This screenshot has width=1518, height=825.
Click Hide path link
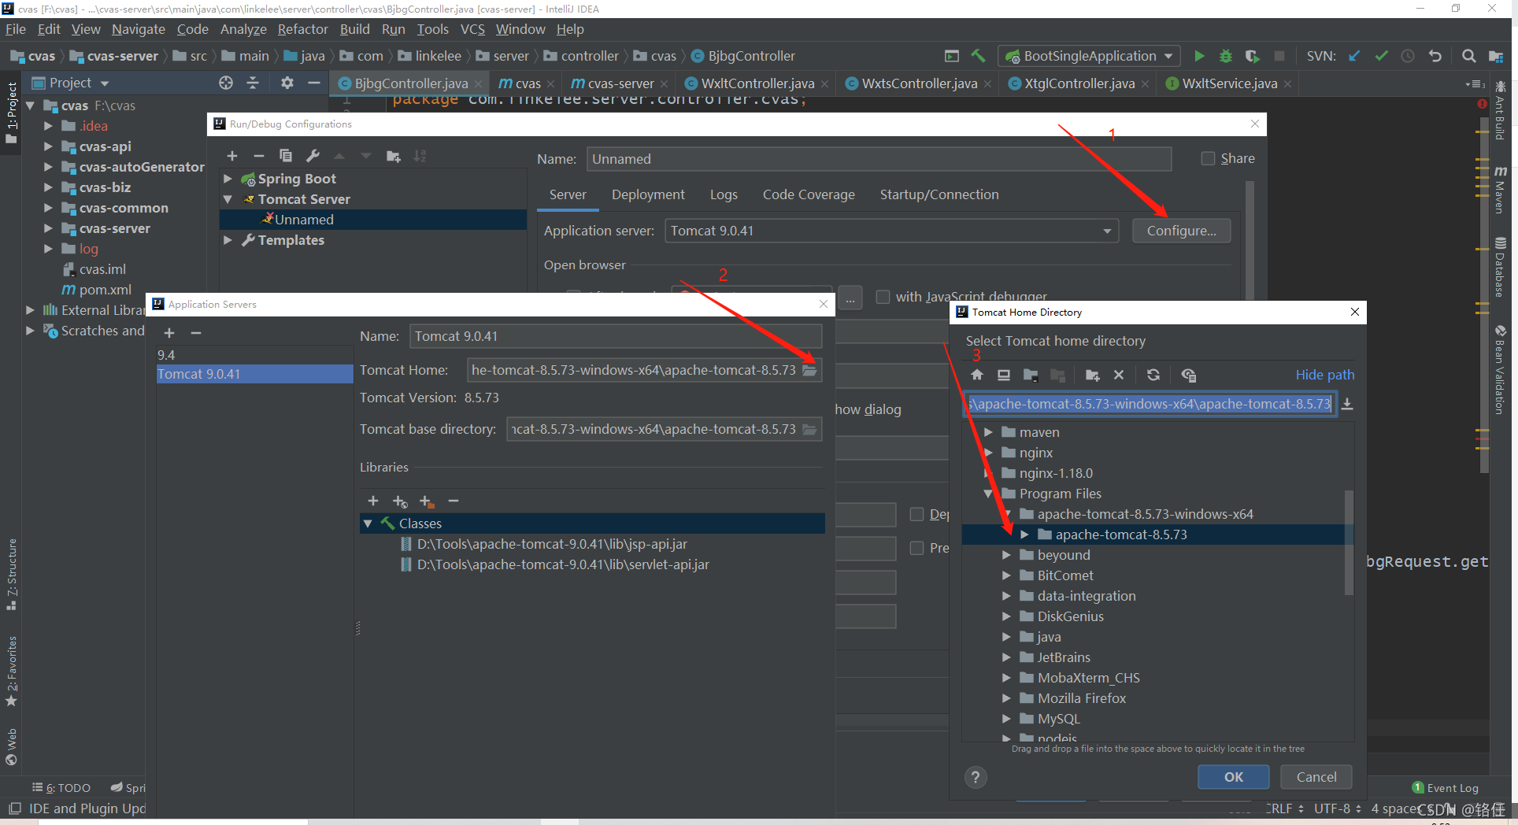(1325, 375)
